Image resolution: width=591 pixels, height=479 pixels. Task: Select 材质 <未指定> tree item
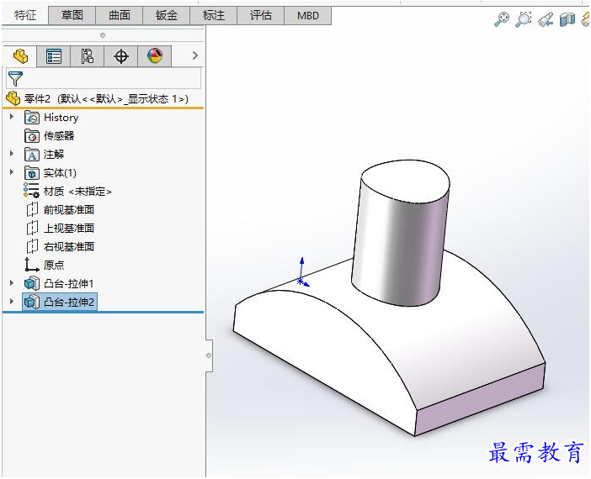tap(77, 191)
